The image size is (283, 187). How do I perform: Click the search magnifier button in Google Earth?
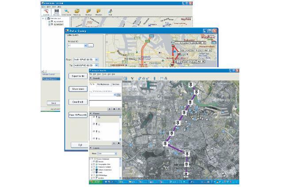[x=119, y=95]
